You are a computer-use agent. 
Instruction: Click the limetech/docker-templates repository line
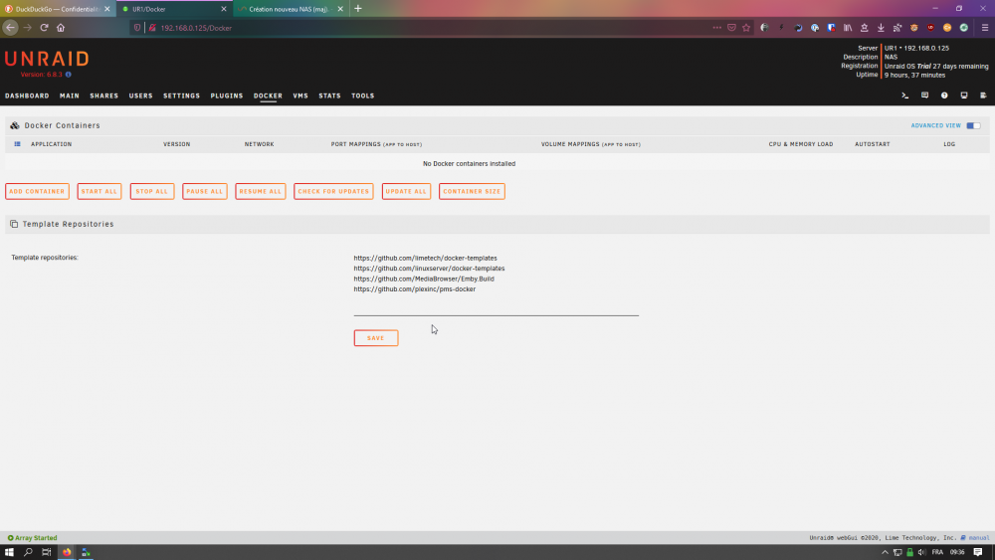click(x=425, y=259)
